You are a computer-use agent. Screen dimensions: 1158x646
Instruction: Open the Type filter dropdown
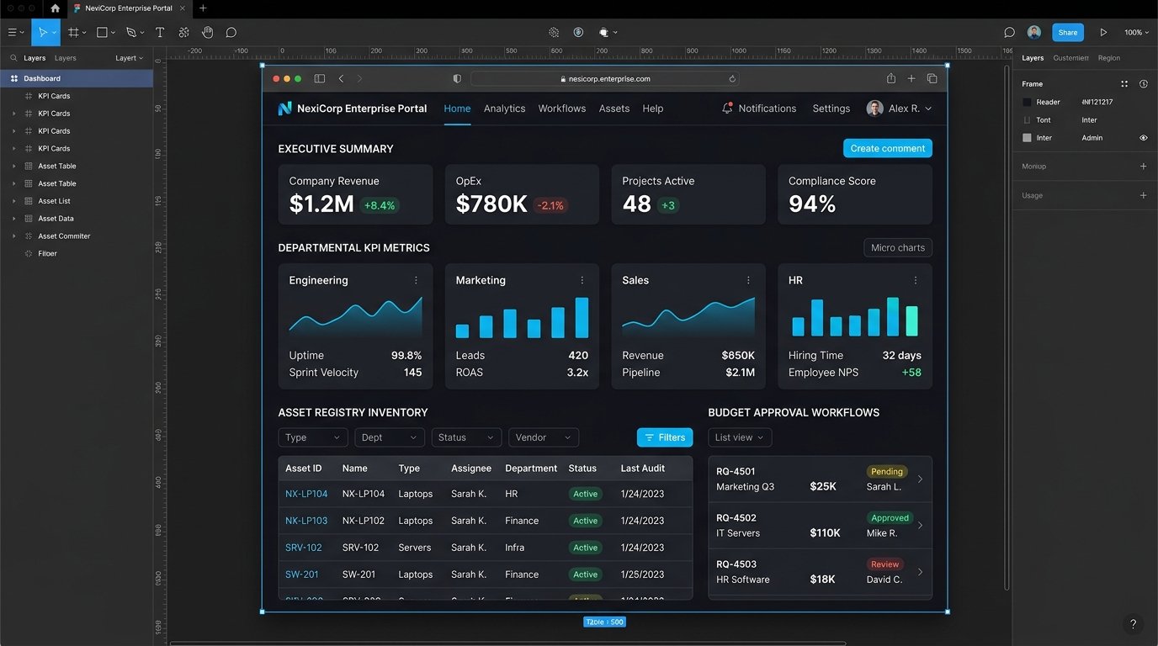tap(312, 437)
